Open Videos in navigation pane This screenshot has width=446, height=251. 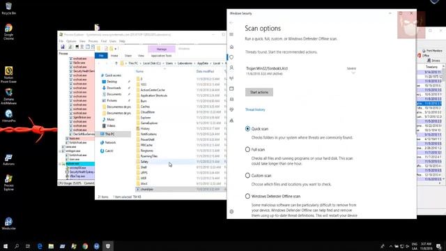[x=111, y=125]
